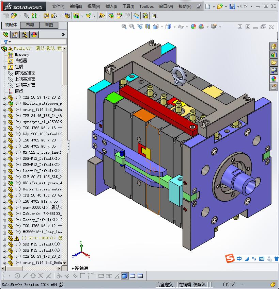Viewport: 279px width, 289px height.
Task: Open the ConfigurationManager tab icon
Action: (x=25, y=35)
